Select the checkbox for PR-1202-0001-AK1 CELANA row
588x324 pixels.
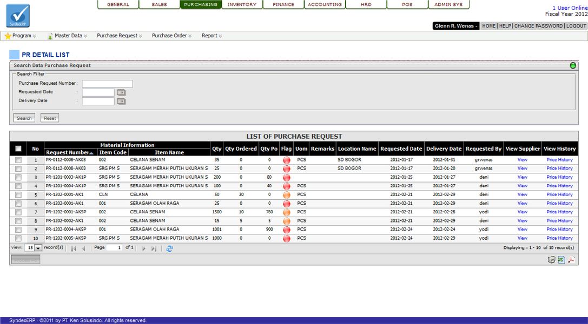pos(18,194)
